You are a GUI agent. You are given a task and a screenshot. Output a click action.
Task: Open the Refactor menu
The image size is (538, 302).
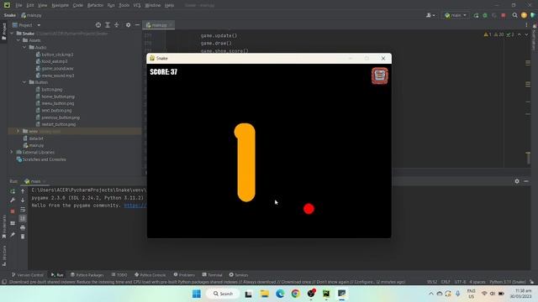pyautogui.click(x=95, y=5)
